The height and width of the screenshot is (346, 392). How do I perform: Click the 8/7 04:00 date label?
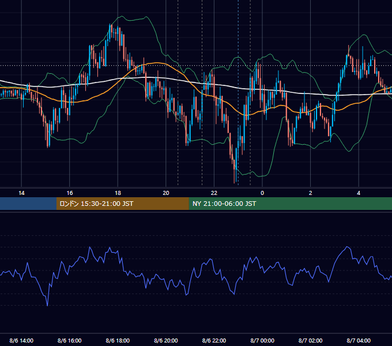[x=359, y=340]
